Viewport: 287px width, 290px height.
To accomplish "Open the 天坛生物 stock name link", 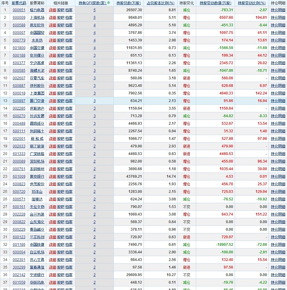I will coord(37,207).
